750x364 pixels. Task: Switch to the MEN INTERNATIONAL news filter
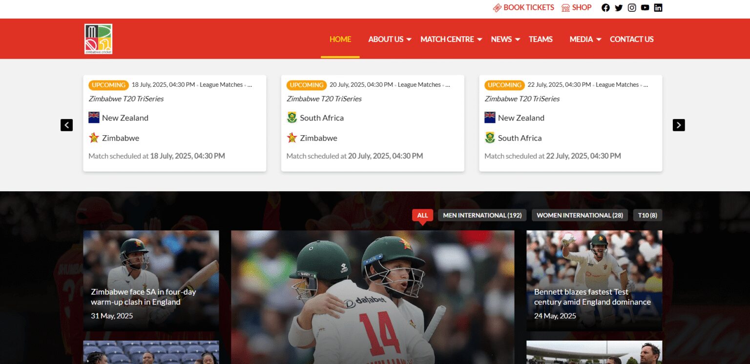(x=482, y=215)
